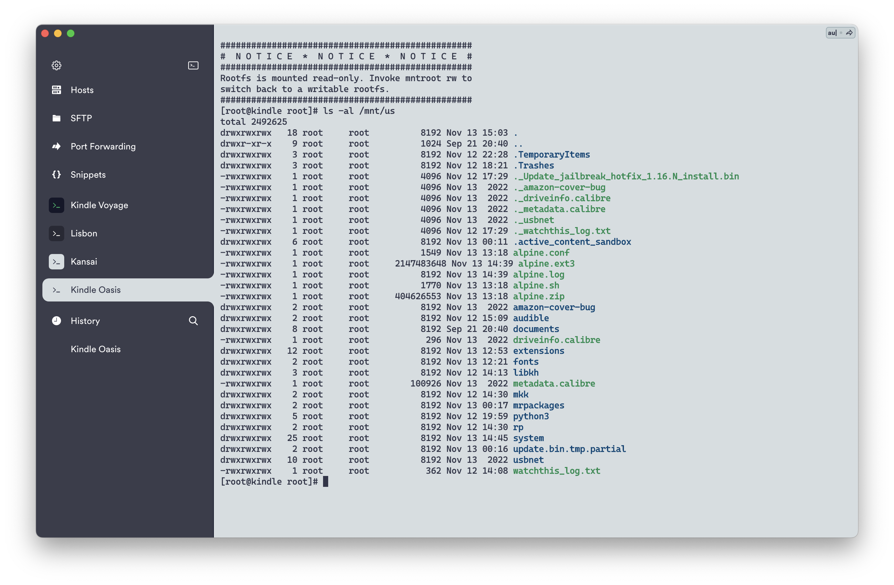894x585 pixels.
Task: Click the Hosts grid icon
Action: [x=56, y=90]
